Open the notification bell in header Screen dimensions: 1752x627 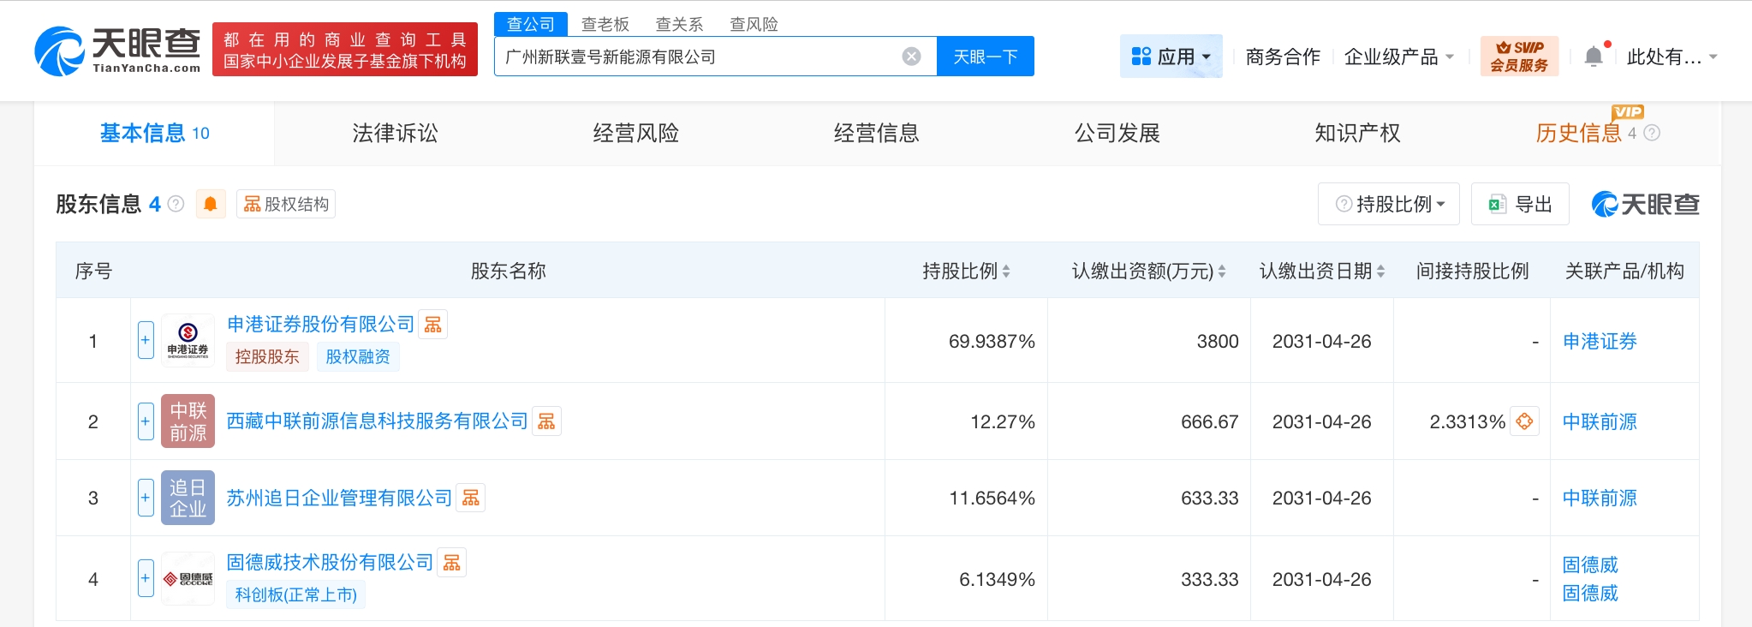click(x=1594, y=57)
